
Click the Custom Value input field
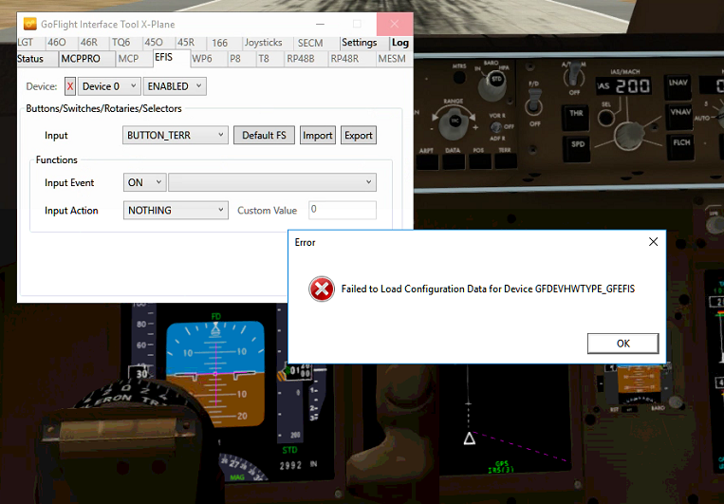pos(342,211)
